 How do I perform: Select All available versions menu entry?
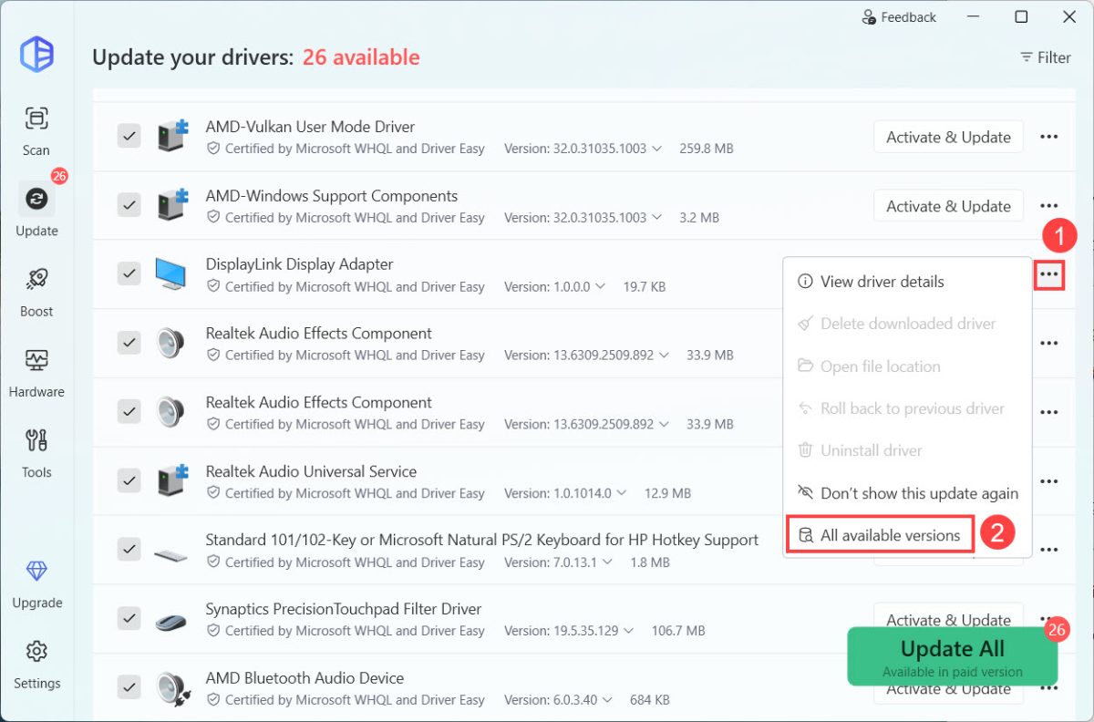(x=880, y=535)
